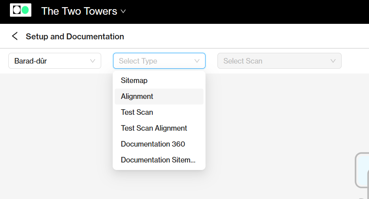
Task: Click the Barad-dûr dropdown arrow
Action: pyautogui.click(x=92, y=61)
